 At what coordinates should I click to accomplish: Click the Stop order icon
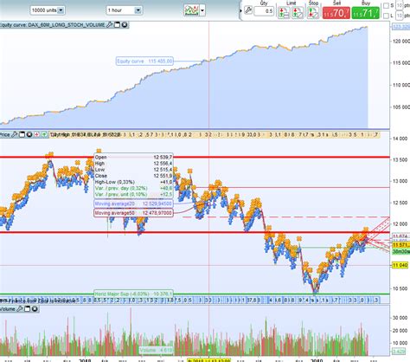coord(313,13)
